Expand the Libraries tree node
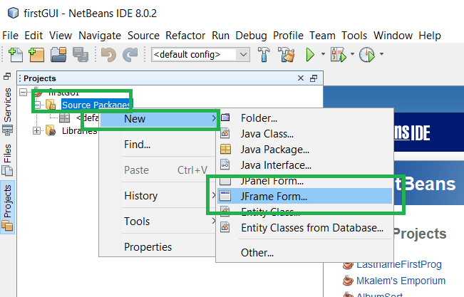Viewport: 464px width, 297px height. 36,130
